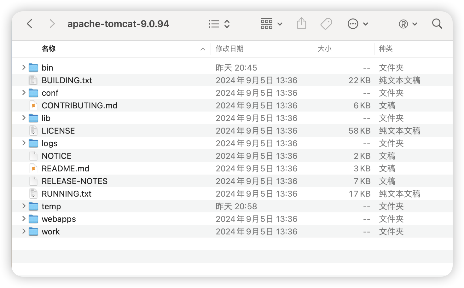The width and height of the screenshot is (464, 288).
Task: Click the file name RELEASE-NOTES
Action: pos(75,181)
